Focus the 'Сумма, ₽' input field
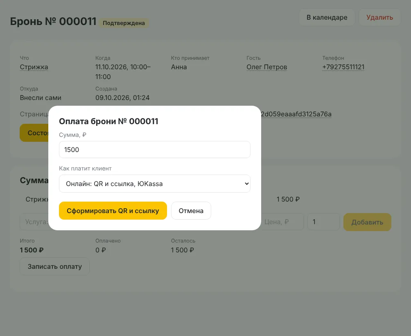Viewport: 411px width, 336px height. (x=155, y=150)
